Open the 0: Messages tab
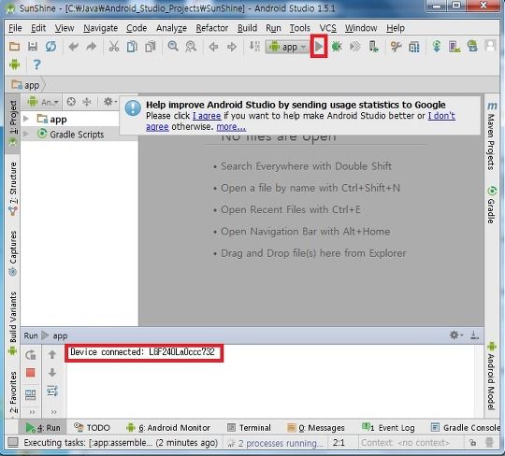 pos(316,428)
